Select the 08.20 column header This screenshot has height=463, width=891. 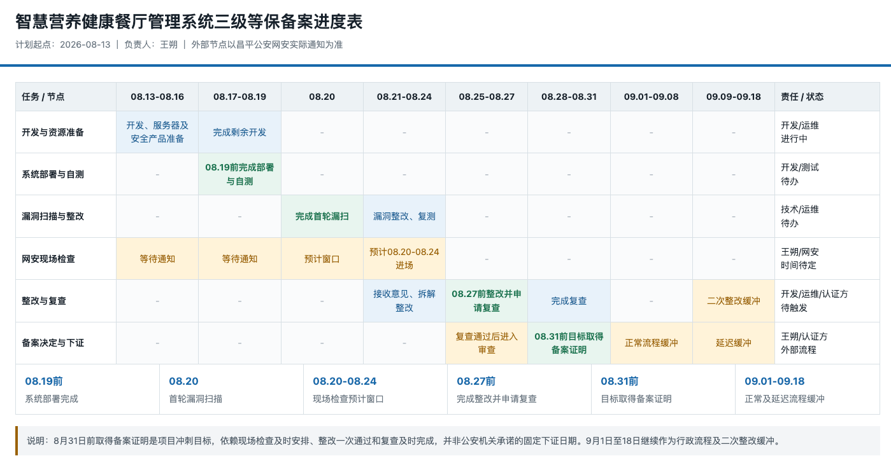(x=322, y=97)
